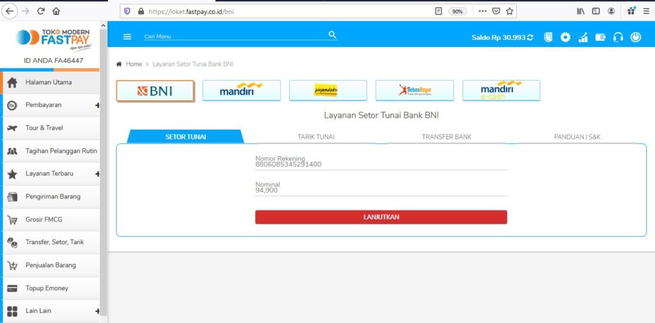Go to the browser Home icon
This screenshot has height=323, width=655.
tap(56, 12)
